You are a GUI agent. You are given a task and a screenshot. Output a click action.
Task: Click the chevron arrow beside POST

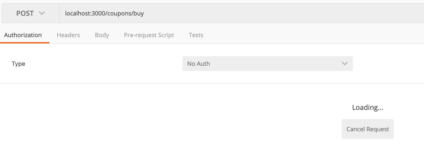(x=42, y=13)
